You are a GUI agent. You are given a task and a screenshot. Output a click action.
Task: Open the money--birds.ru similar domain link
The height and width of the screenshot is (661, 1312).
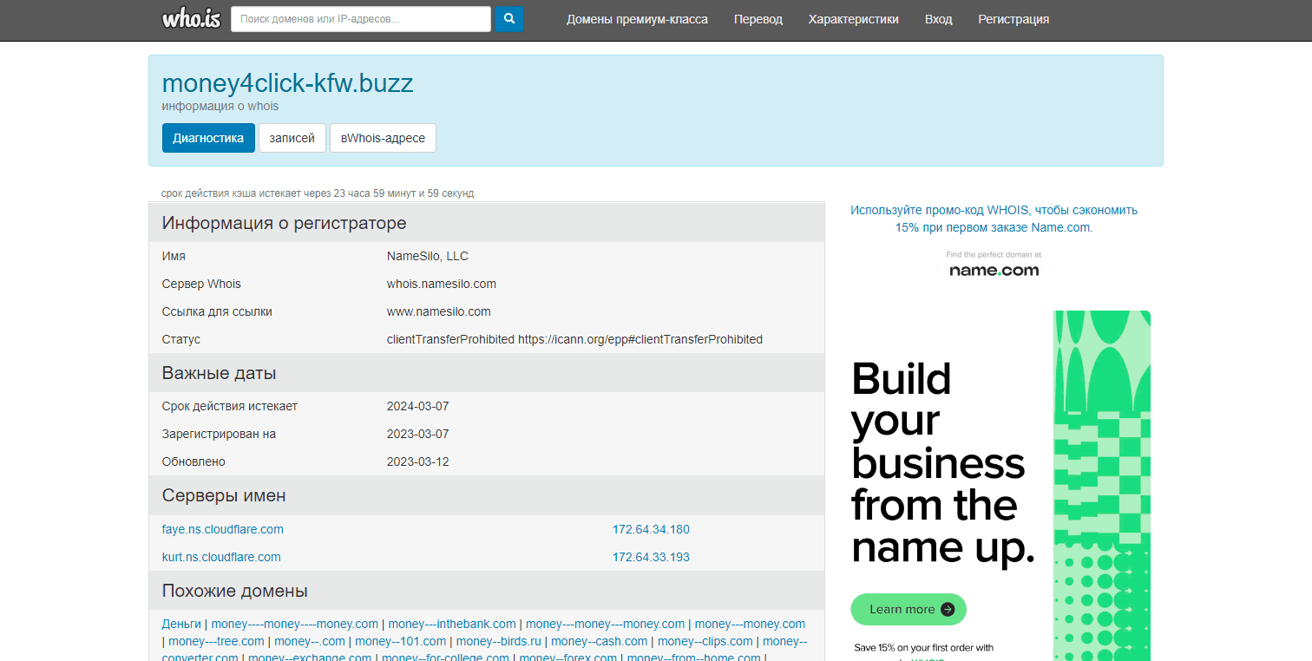(x=498, y=641)
